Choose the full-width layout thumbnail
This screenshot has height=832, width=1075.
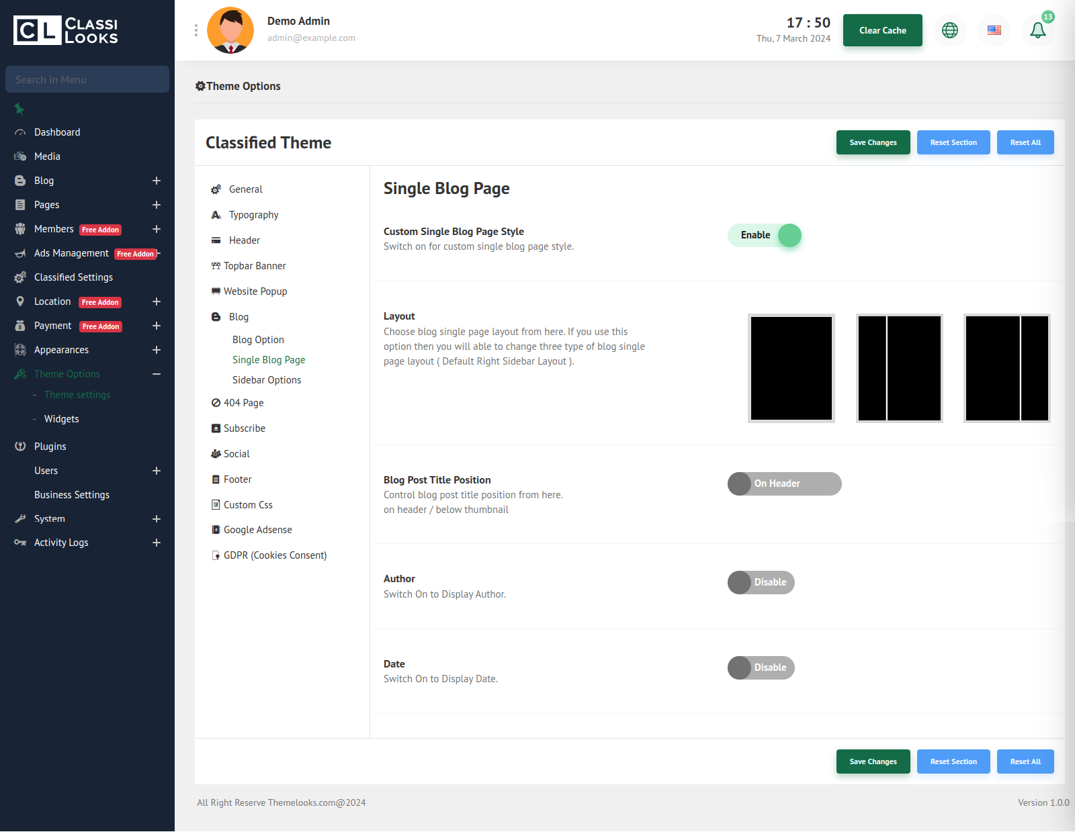(791, 368)
